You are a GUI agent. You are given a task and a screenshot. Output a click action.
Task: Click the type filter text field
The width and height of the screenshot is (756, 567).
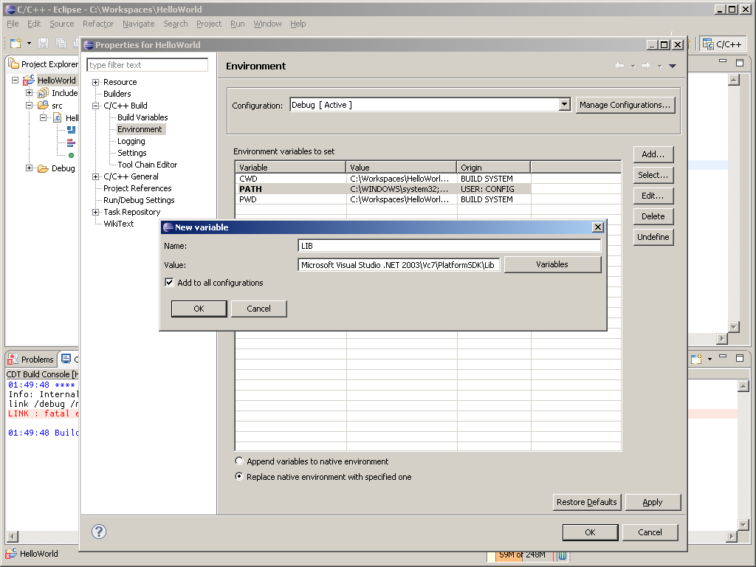coord(146,65)
